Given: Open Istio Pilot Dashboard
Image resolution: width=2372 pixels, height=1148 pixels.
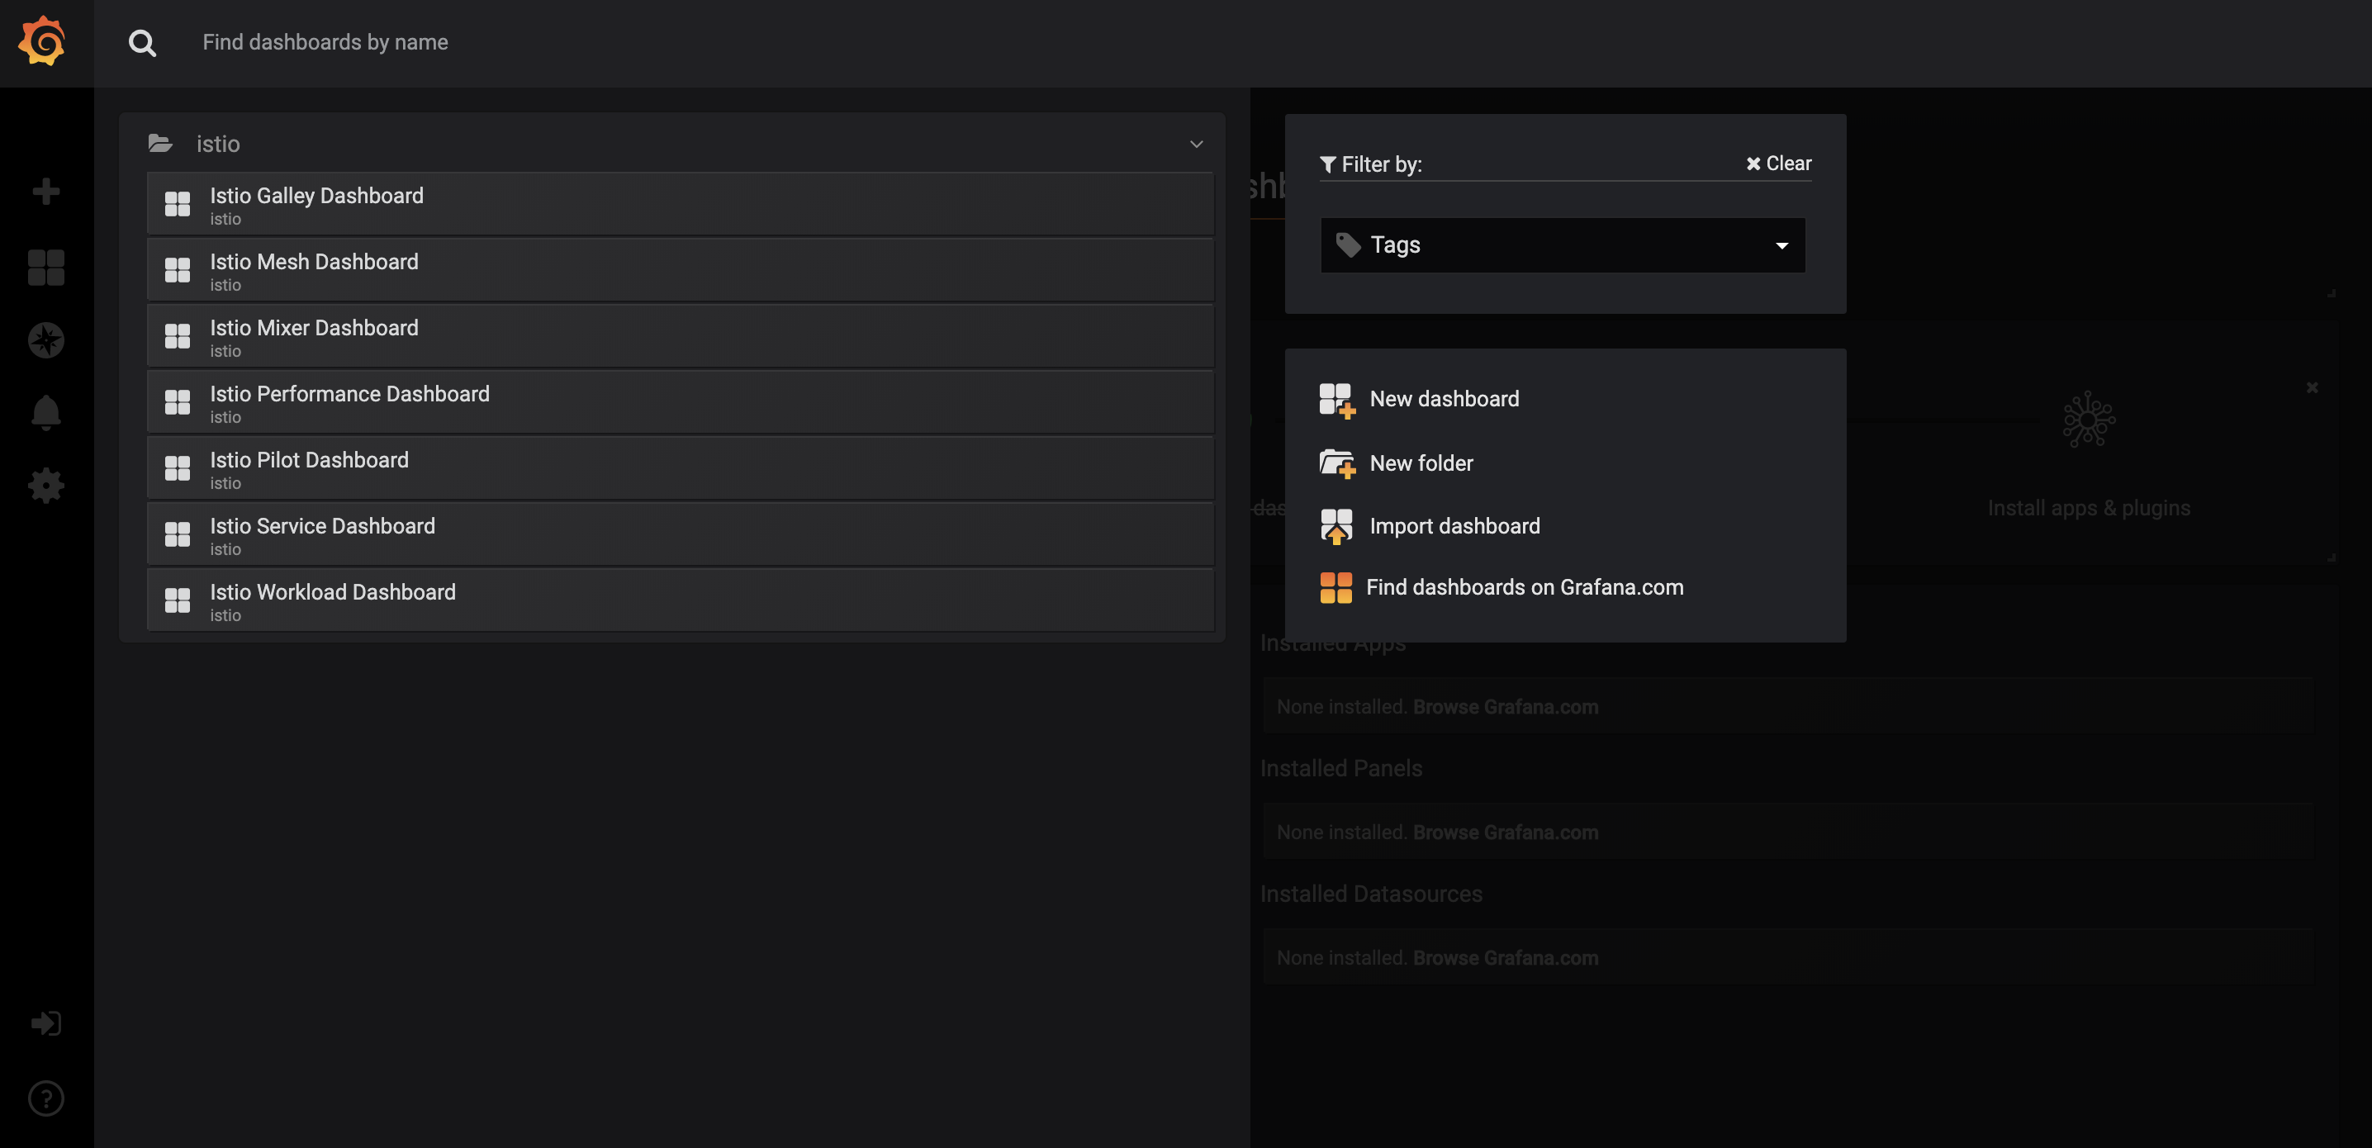Looking at the screenshot, I should click(x=681, y=468).
